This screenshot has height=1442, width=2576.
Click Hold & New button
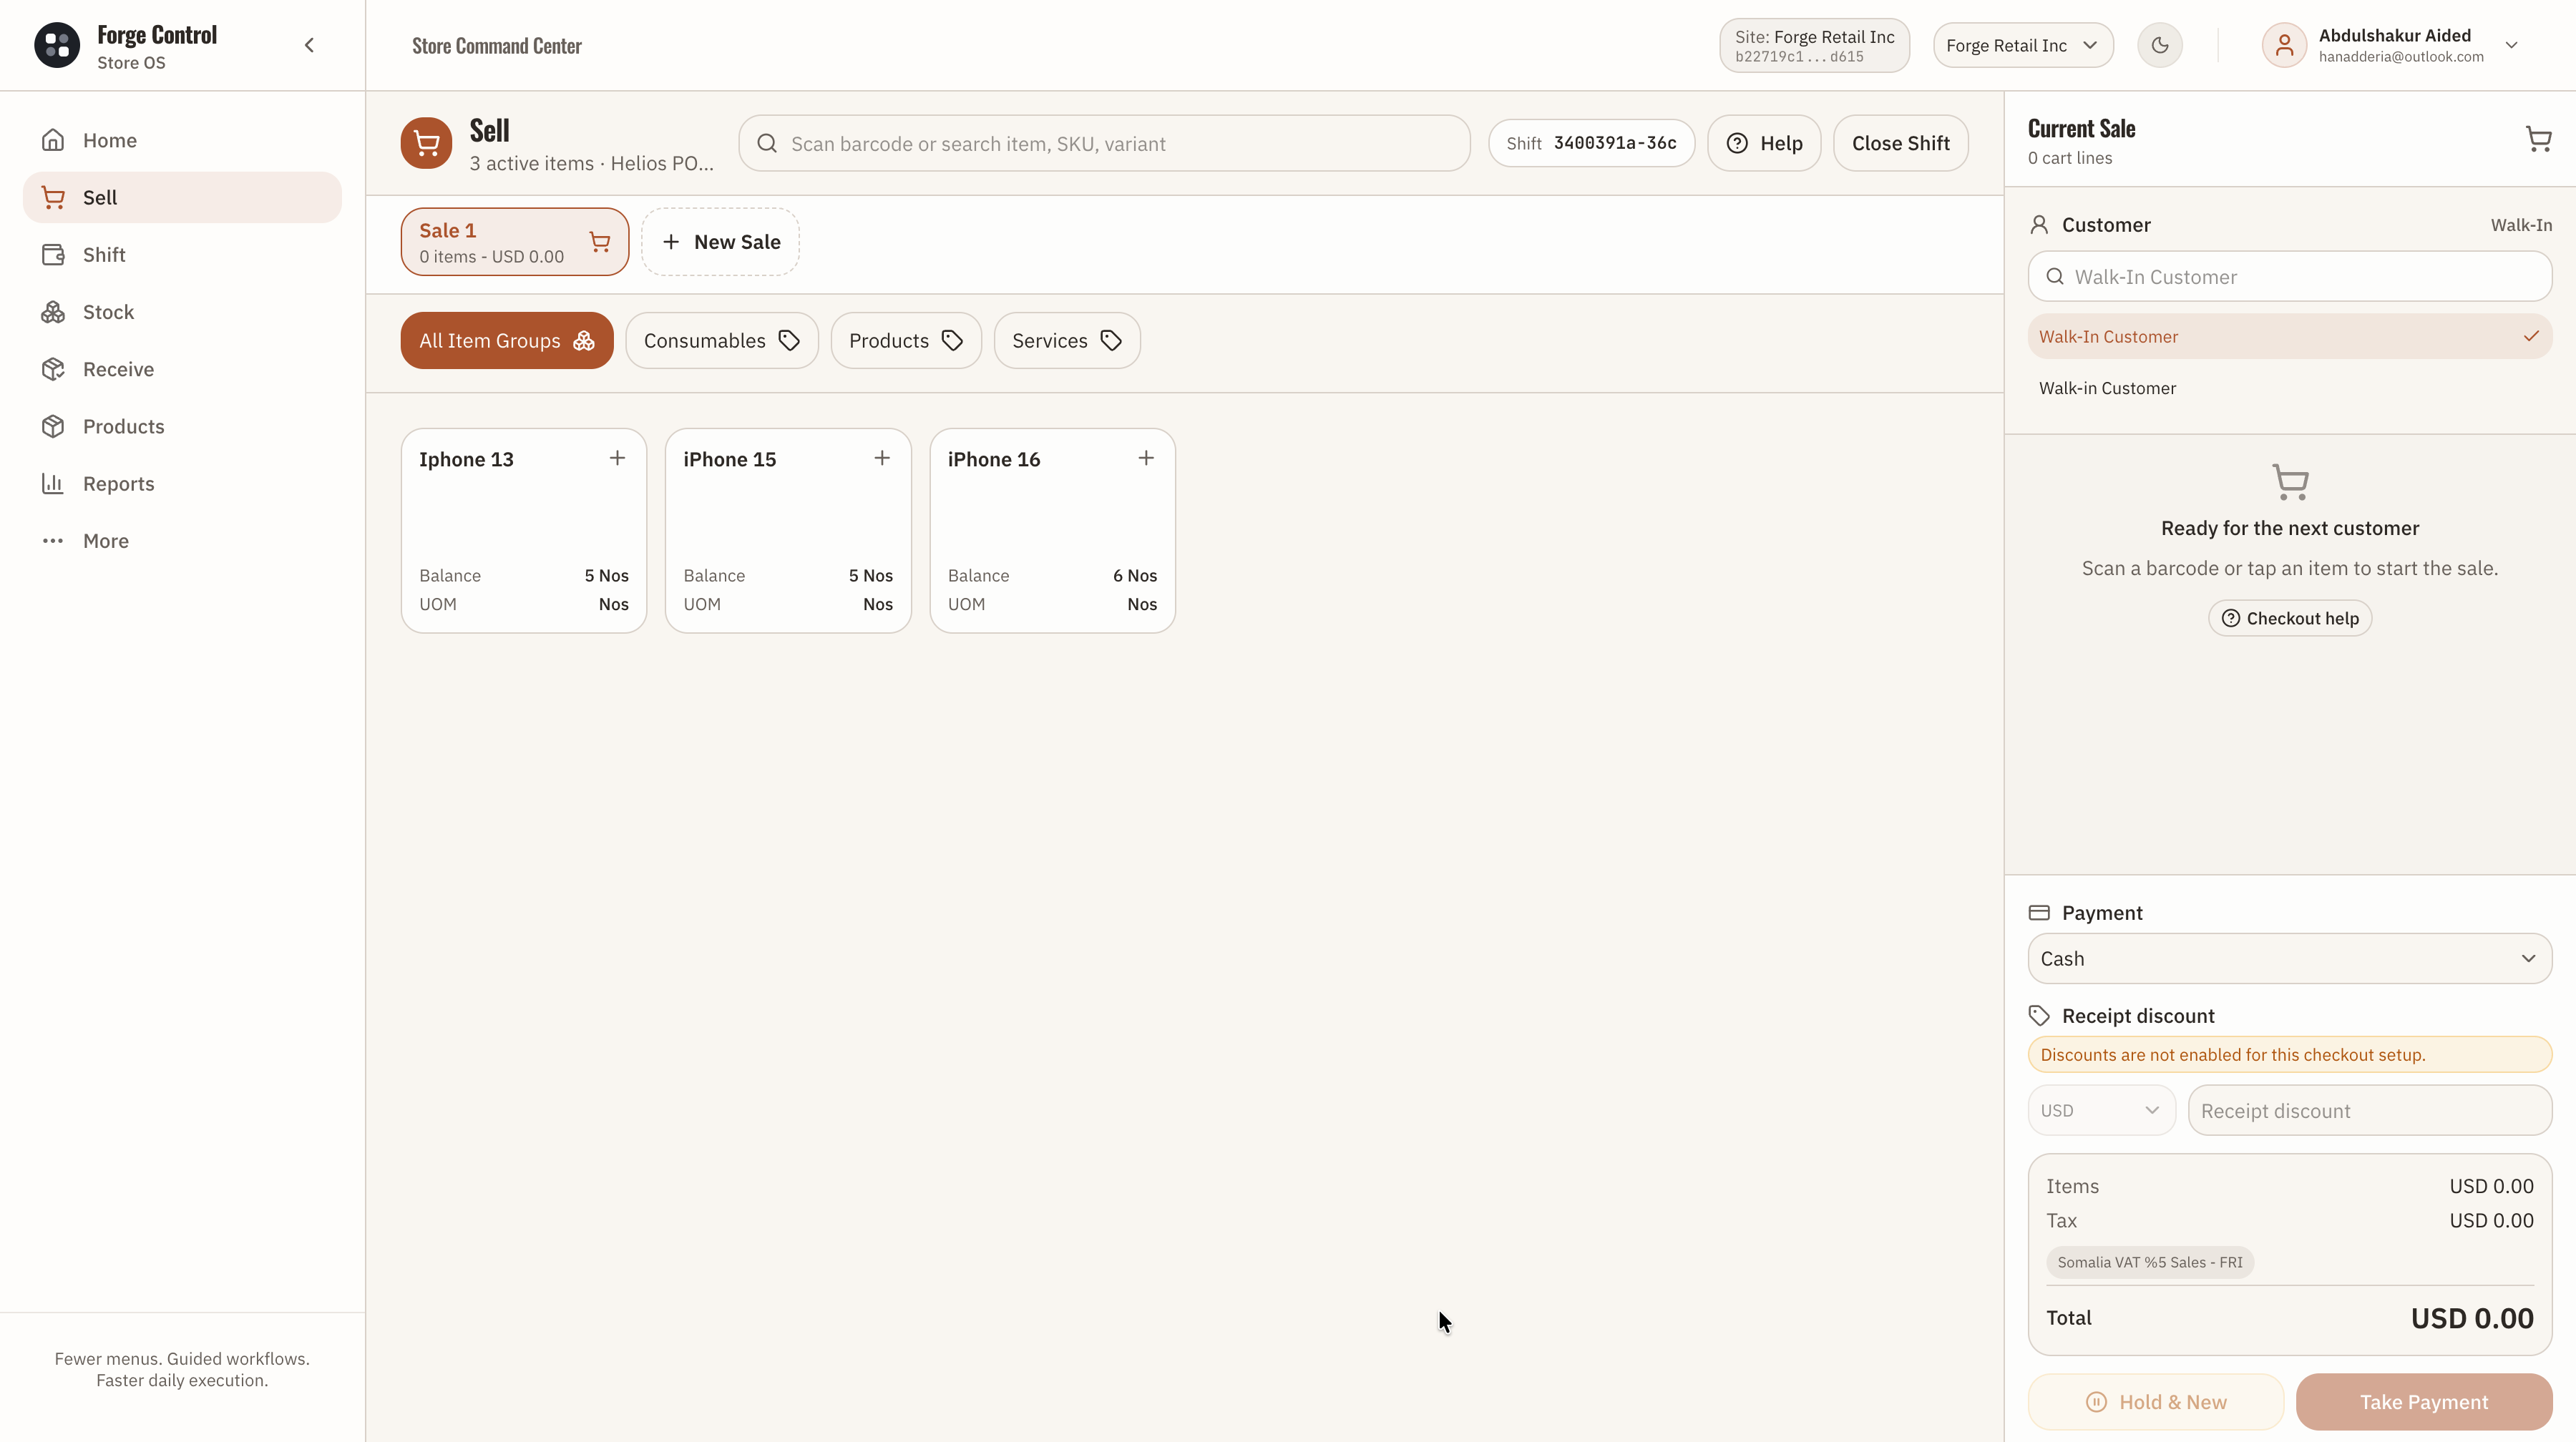(x=2155, y=1402)
